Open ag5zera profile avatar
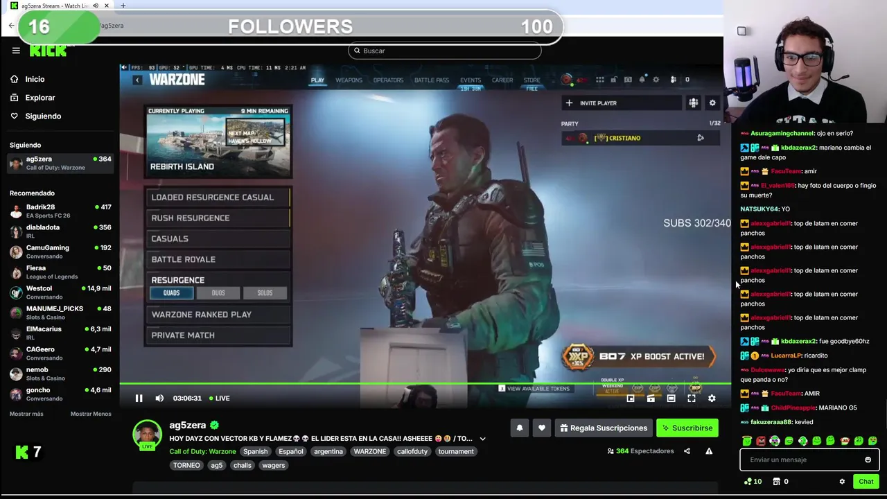The height and width of the screenshot is (499, 887). tap(147, 434)
